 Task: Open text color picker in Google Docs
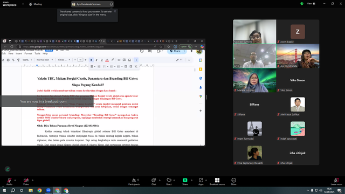click(x=107, y=60)
